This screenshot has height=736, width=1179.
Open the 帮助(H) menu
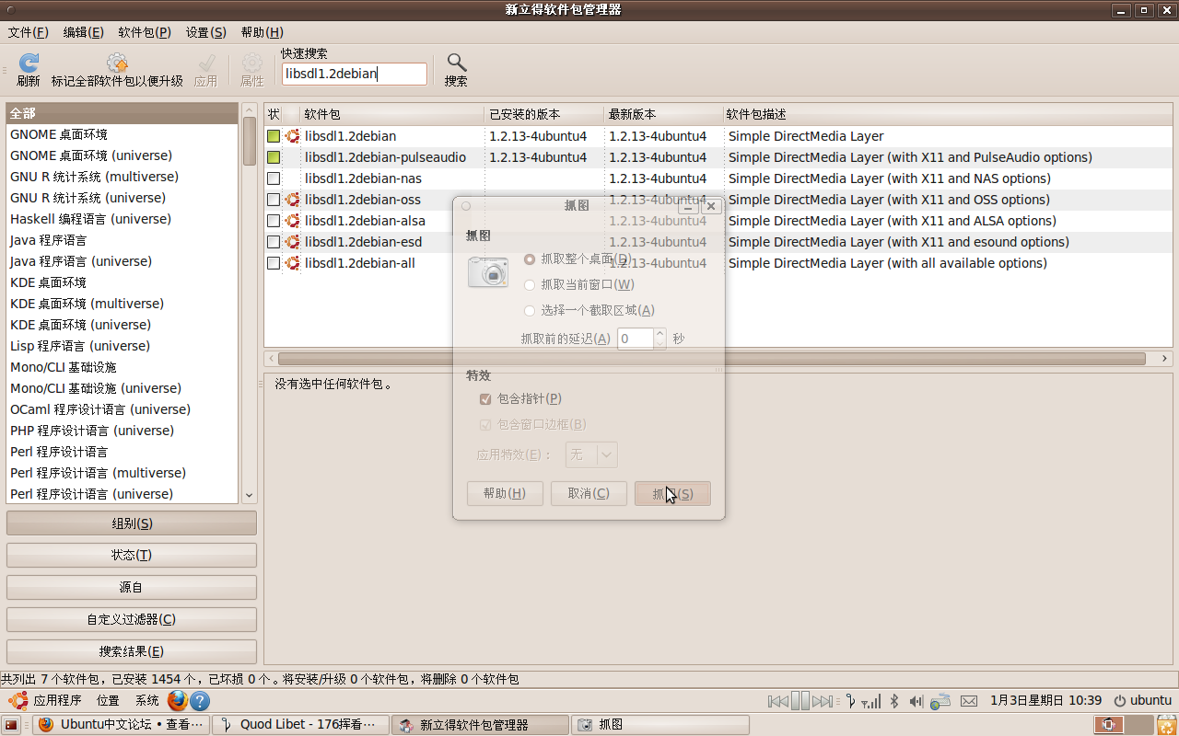[262, 32]
